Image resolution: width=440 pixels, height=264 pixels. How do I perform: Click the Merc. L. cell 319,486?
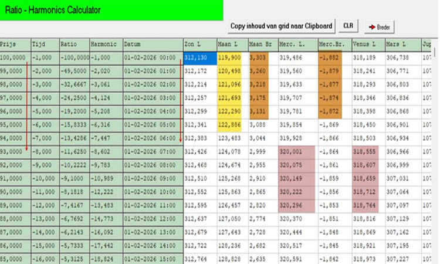tap(298, 58)
